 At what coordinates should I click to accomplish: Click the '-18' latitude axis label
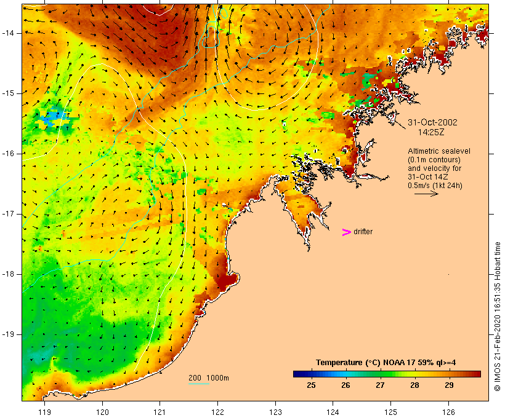coord(8,274)
